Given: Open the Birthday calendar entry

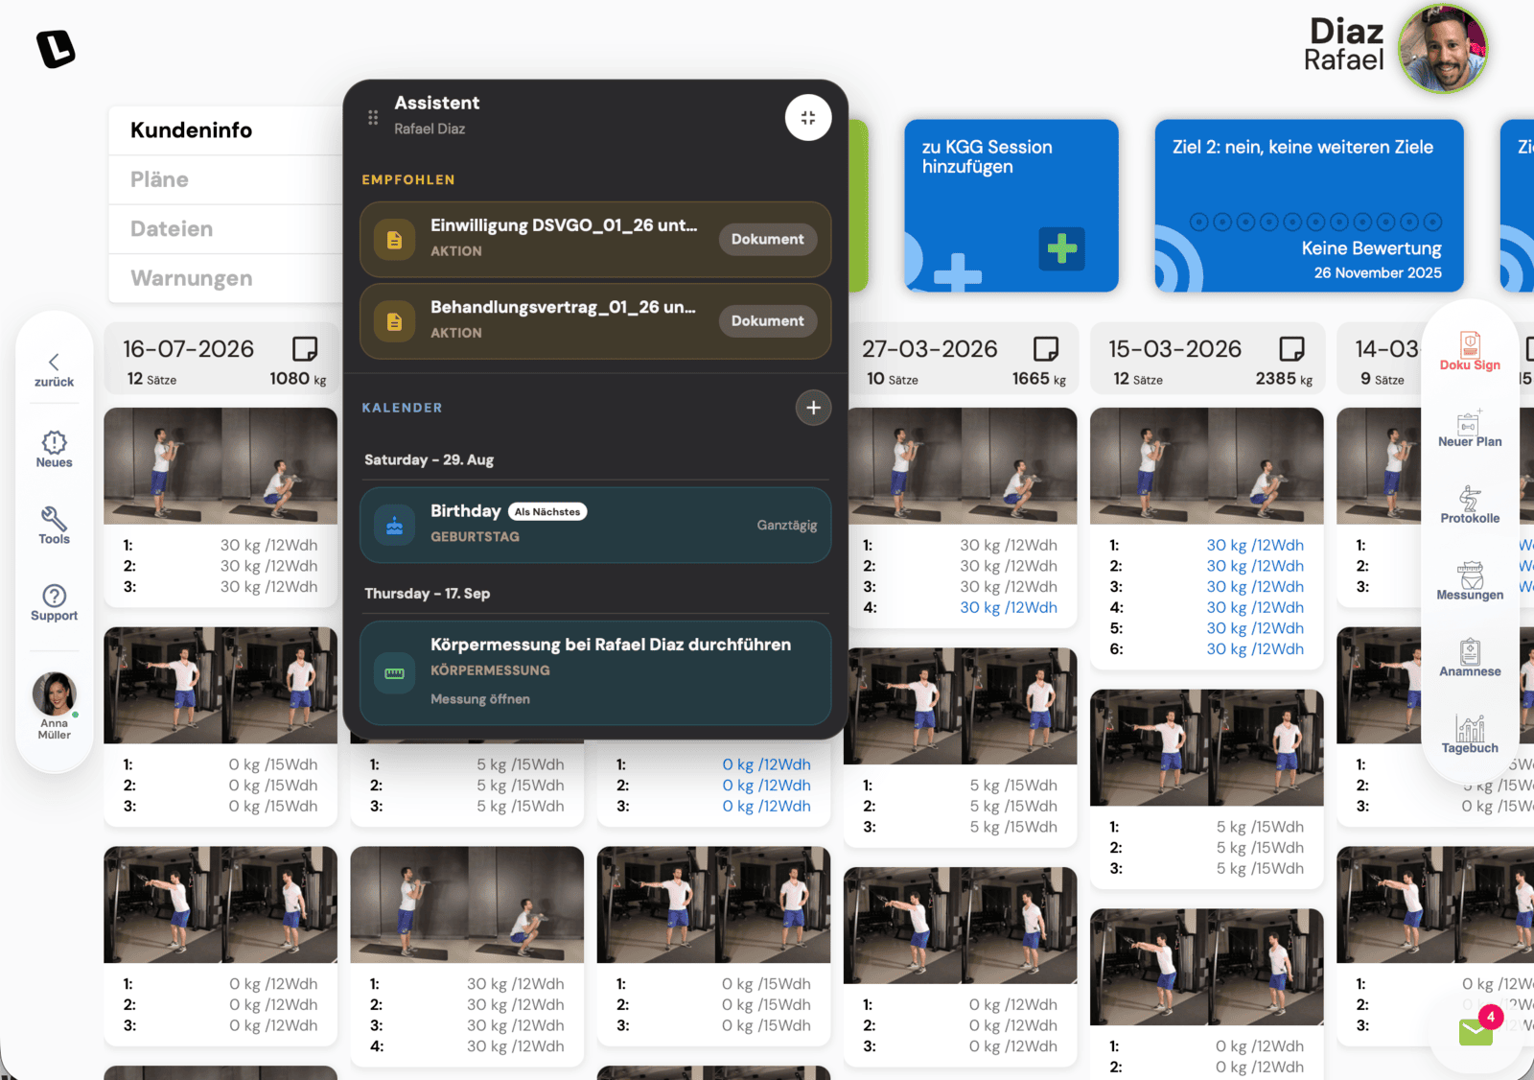Looking at the screenshot, I should (x=595, y=525).
